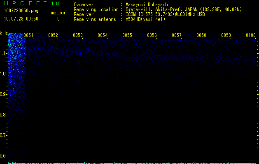
Task: Click the meteor count value 0
Action: [58, 19]
